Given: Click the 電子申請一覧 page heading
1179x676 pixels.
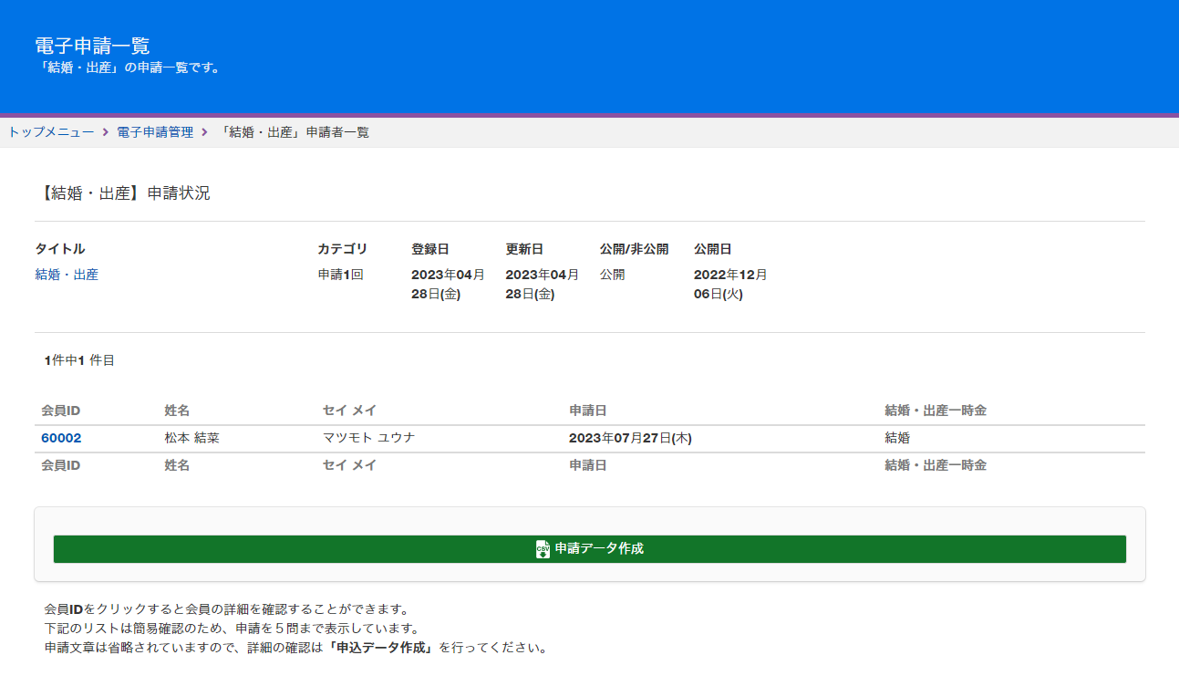Looking at the screenshot, I should [92, 46].
